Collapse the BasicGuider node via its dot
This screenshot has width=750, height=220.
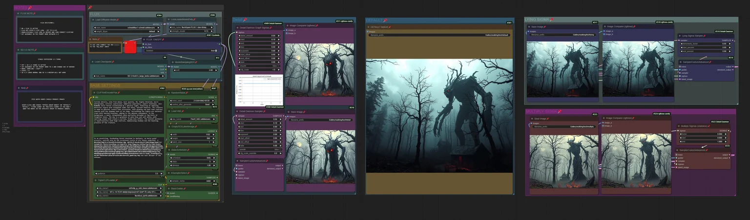168,189
